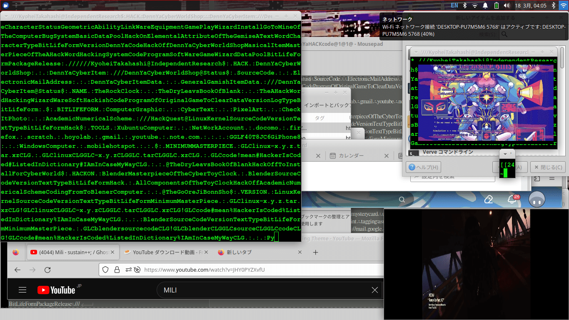The height and width of the screenshot is (320, 569).
Task: Open the Bluetooth tray icon beside EN
Action: click(x=465, y=5)
